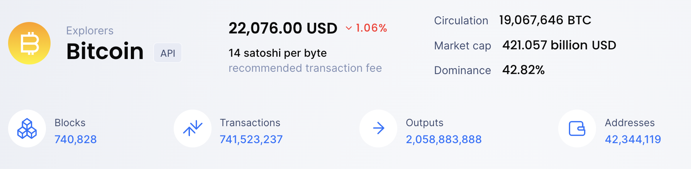Click the 14 satoshi per byte fee text
691x169 pixels.
tap(278, 53)
